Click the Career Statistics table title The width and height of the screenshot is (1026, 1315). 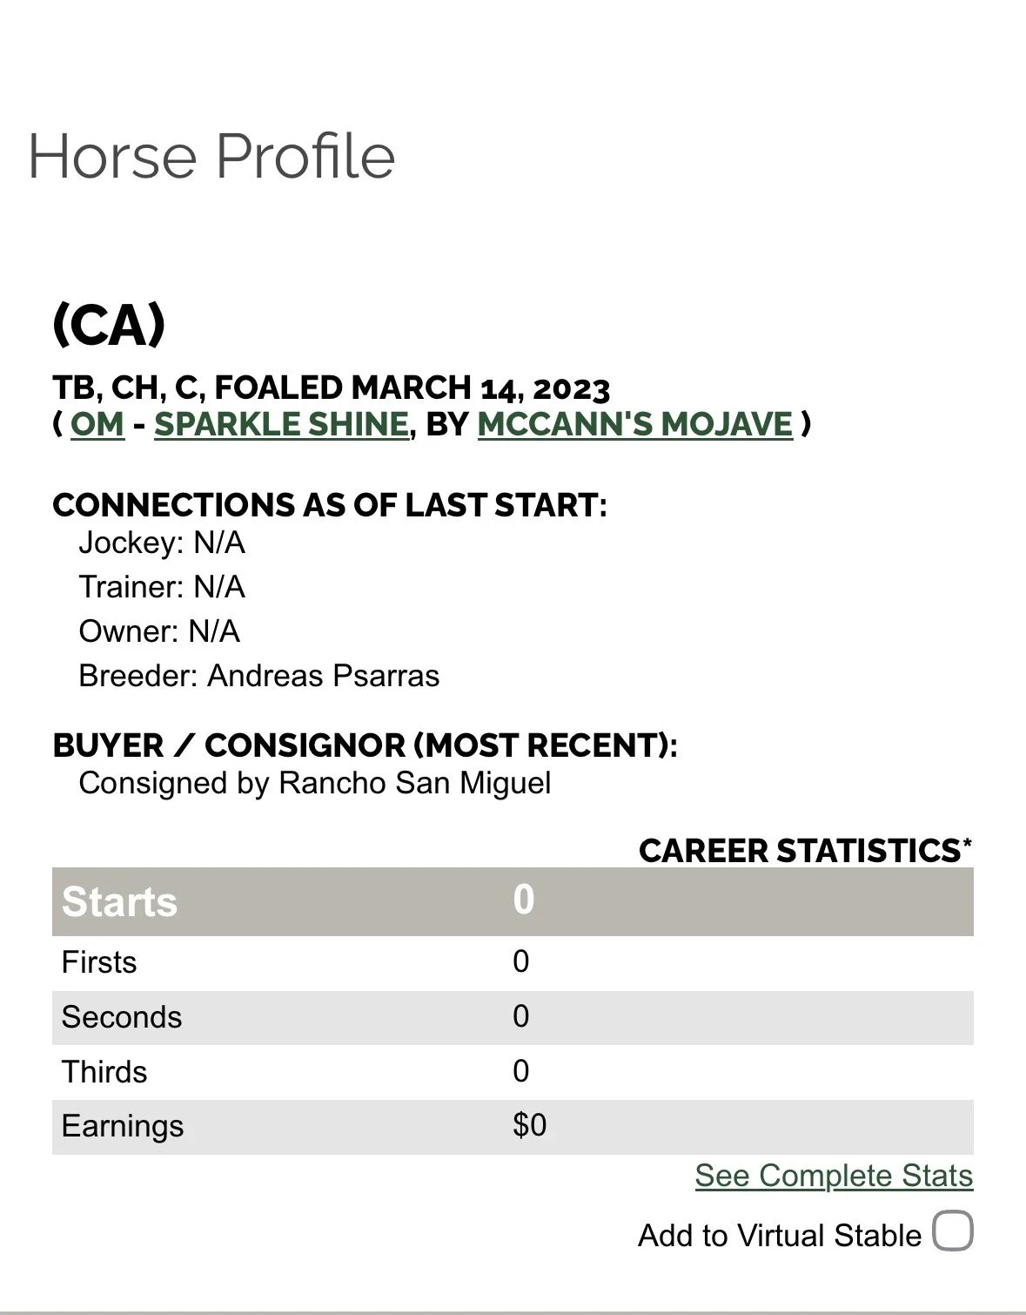pyautogui.click(x=806, y=851)
